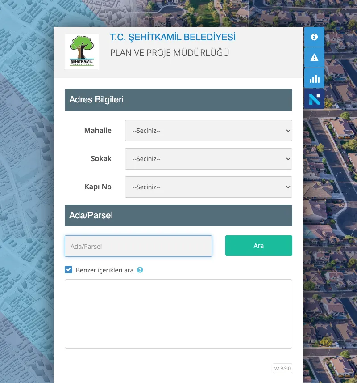The height and width of the screenshot is (383, 357).
Task: Click the v2.9.9.0 version badge
Action: [282, 368]
